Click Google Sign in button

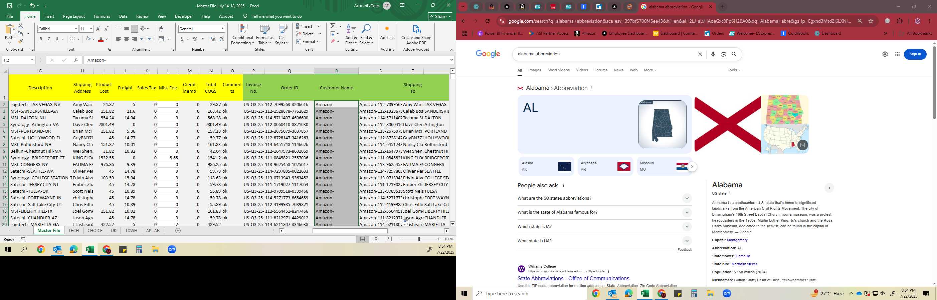915,54
